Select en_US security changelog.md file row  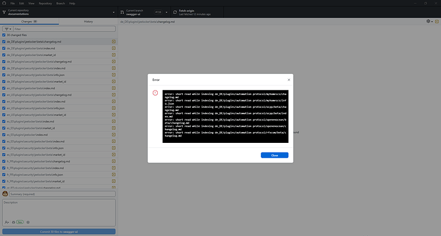coord(59,95)
